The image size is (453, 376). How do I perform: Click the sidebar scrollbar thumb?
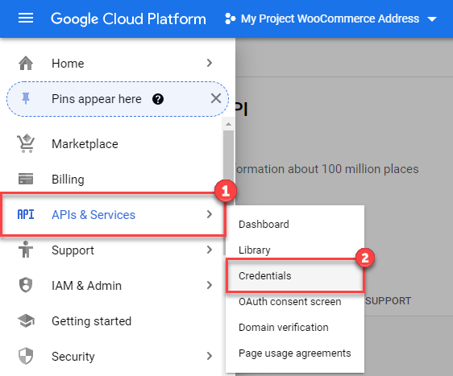[x=228, y=162]
